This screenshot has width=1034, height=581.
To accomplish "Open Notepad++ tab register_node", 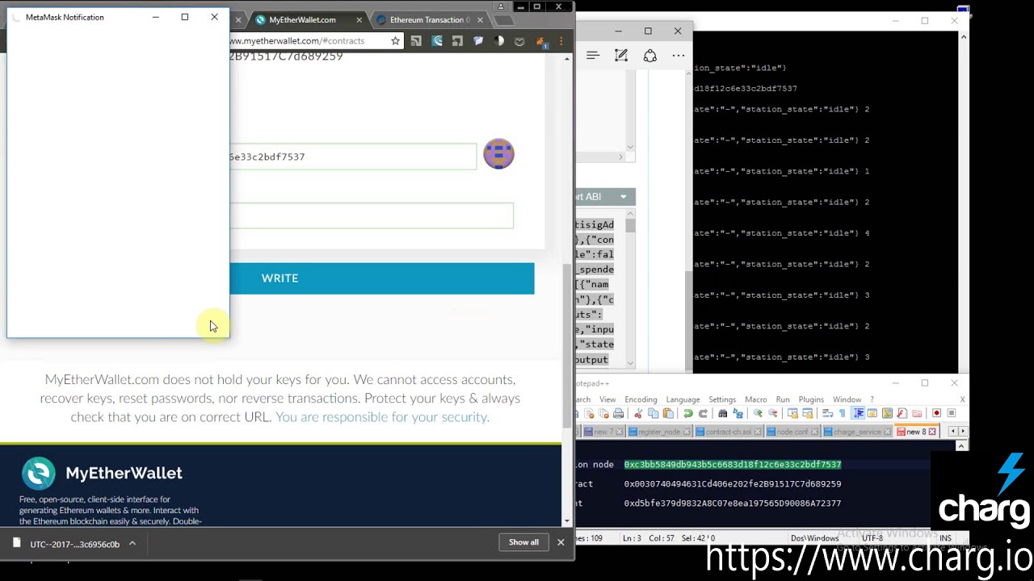I will [x=659, y=432].
